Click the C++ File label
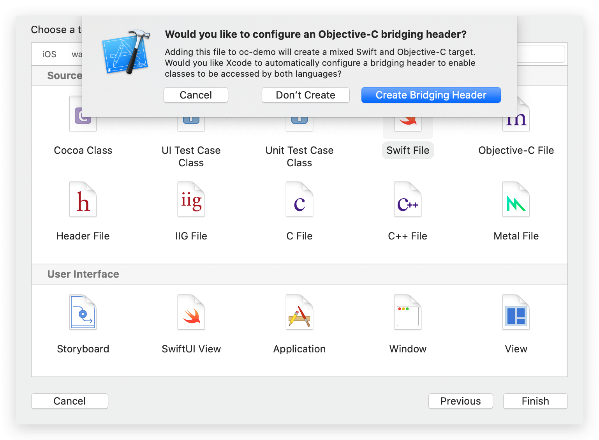This screenshot has height=440, width=599. pos(408,236)
